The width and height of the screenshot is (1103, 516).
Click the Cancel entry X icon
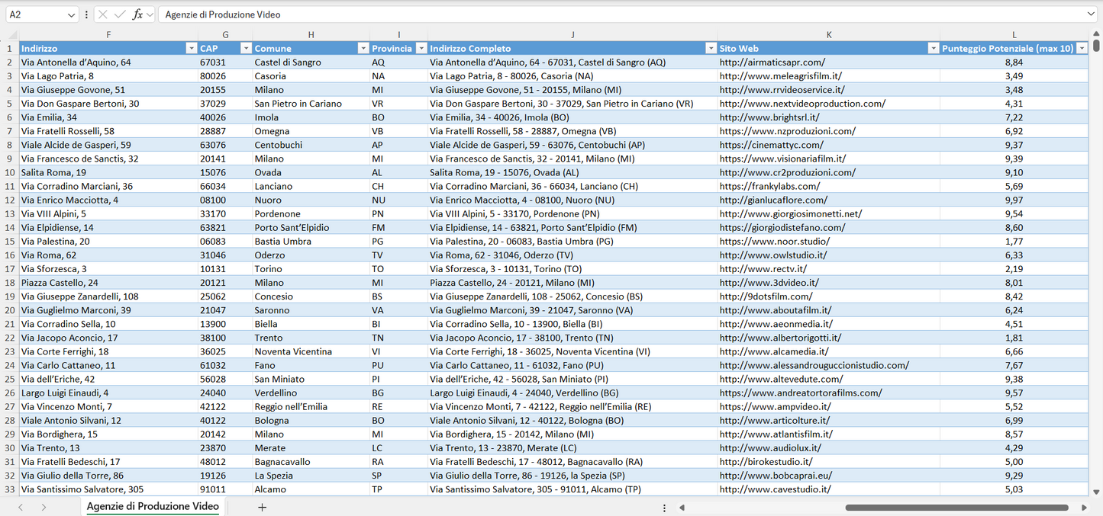pyautogui.click(x=103, y=14)
